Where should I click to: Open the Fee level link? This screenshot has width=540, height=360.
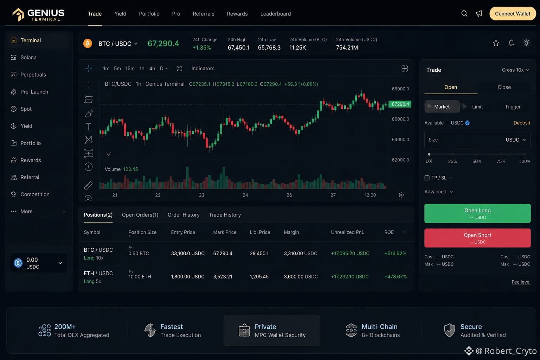pyautogui.click(x=521, y=282)
